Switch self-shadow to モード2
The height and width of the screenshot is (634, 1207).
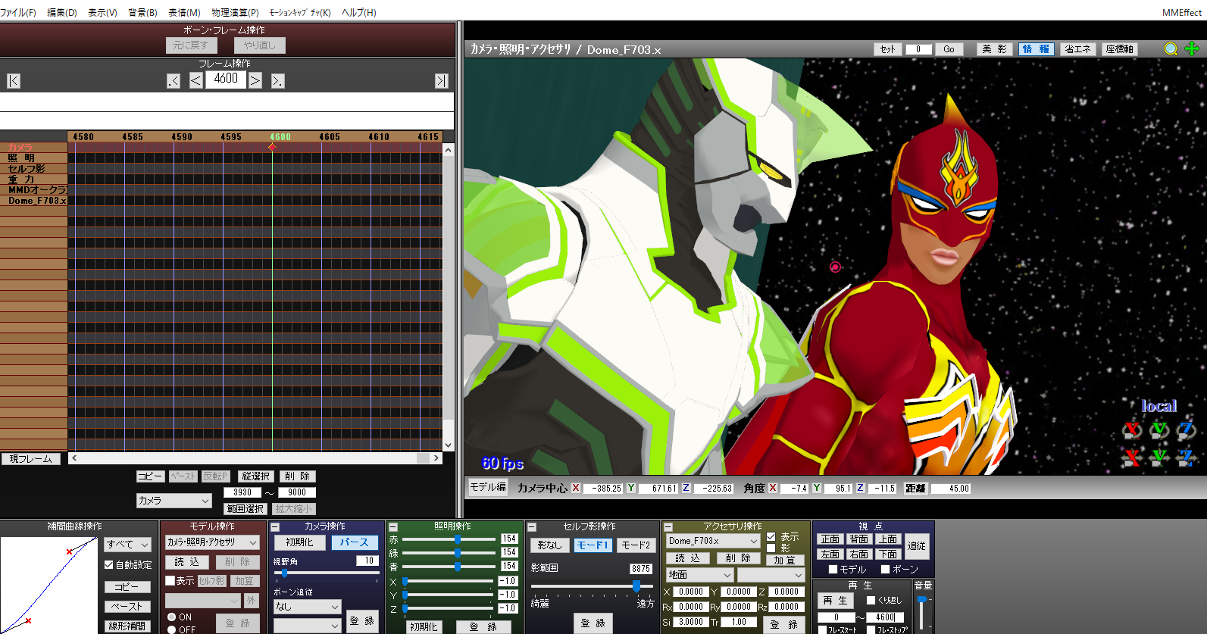(x=635, y=545)
